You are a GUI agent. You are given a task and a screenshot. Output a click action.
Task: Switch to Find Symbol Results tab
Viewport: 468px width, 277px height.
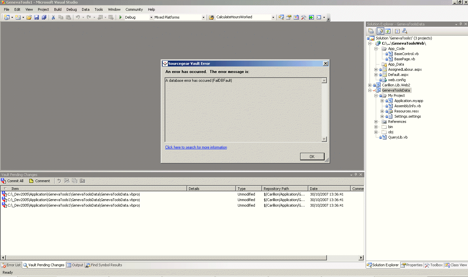pos(104,265)
